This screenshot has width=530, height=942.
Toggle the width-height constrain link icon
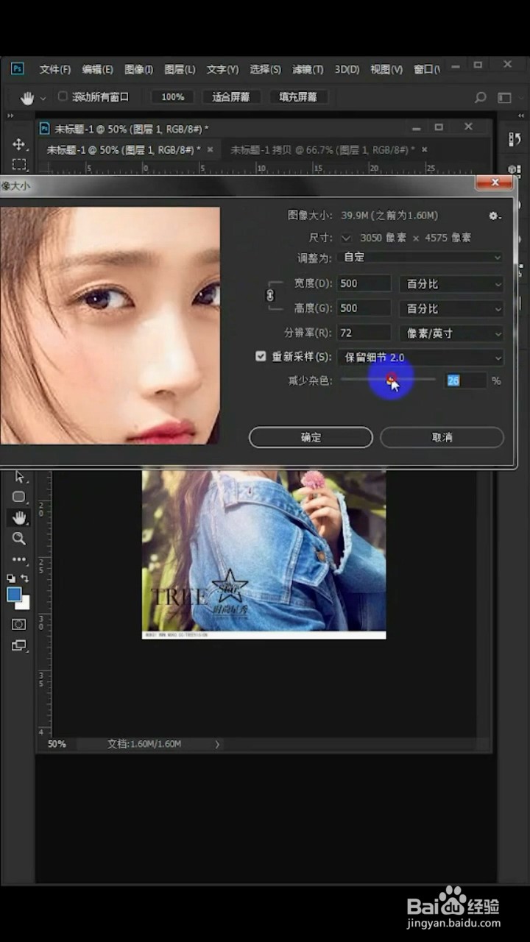[270, 295]
